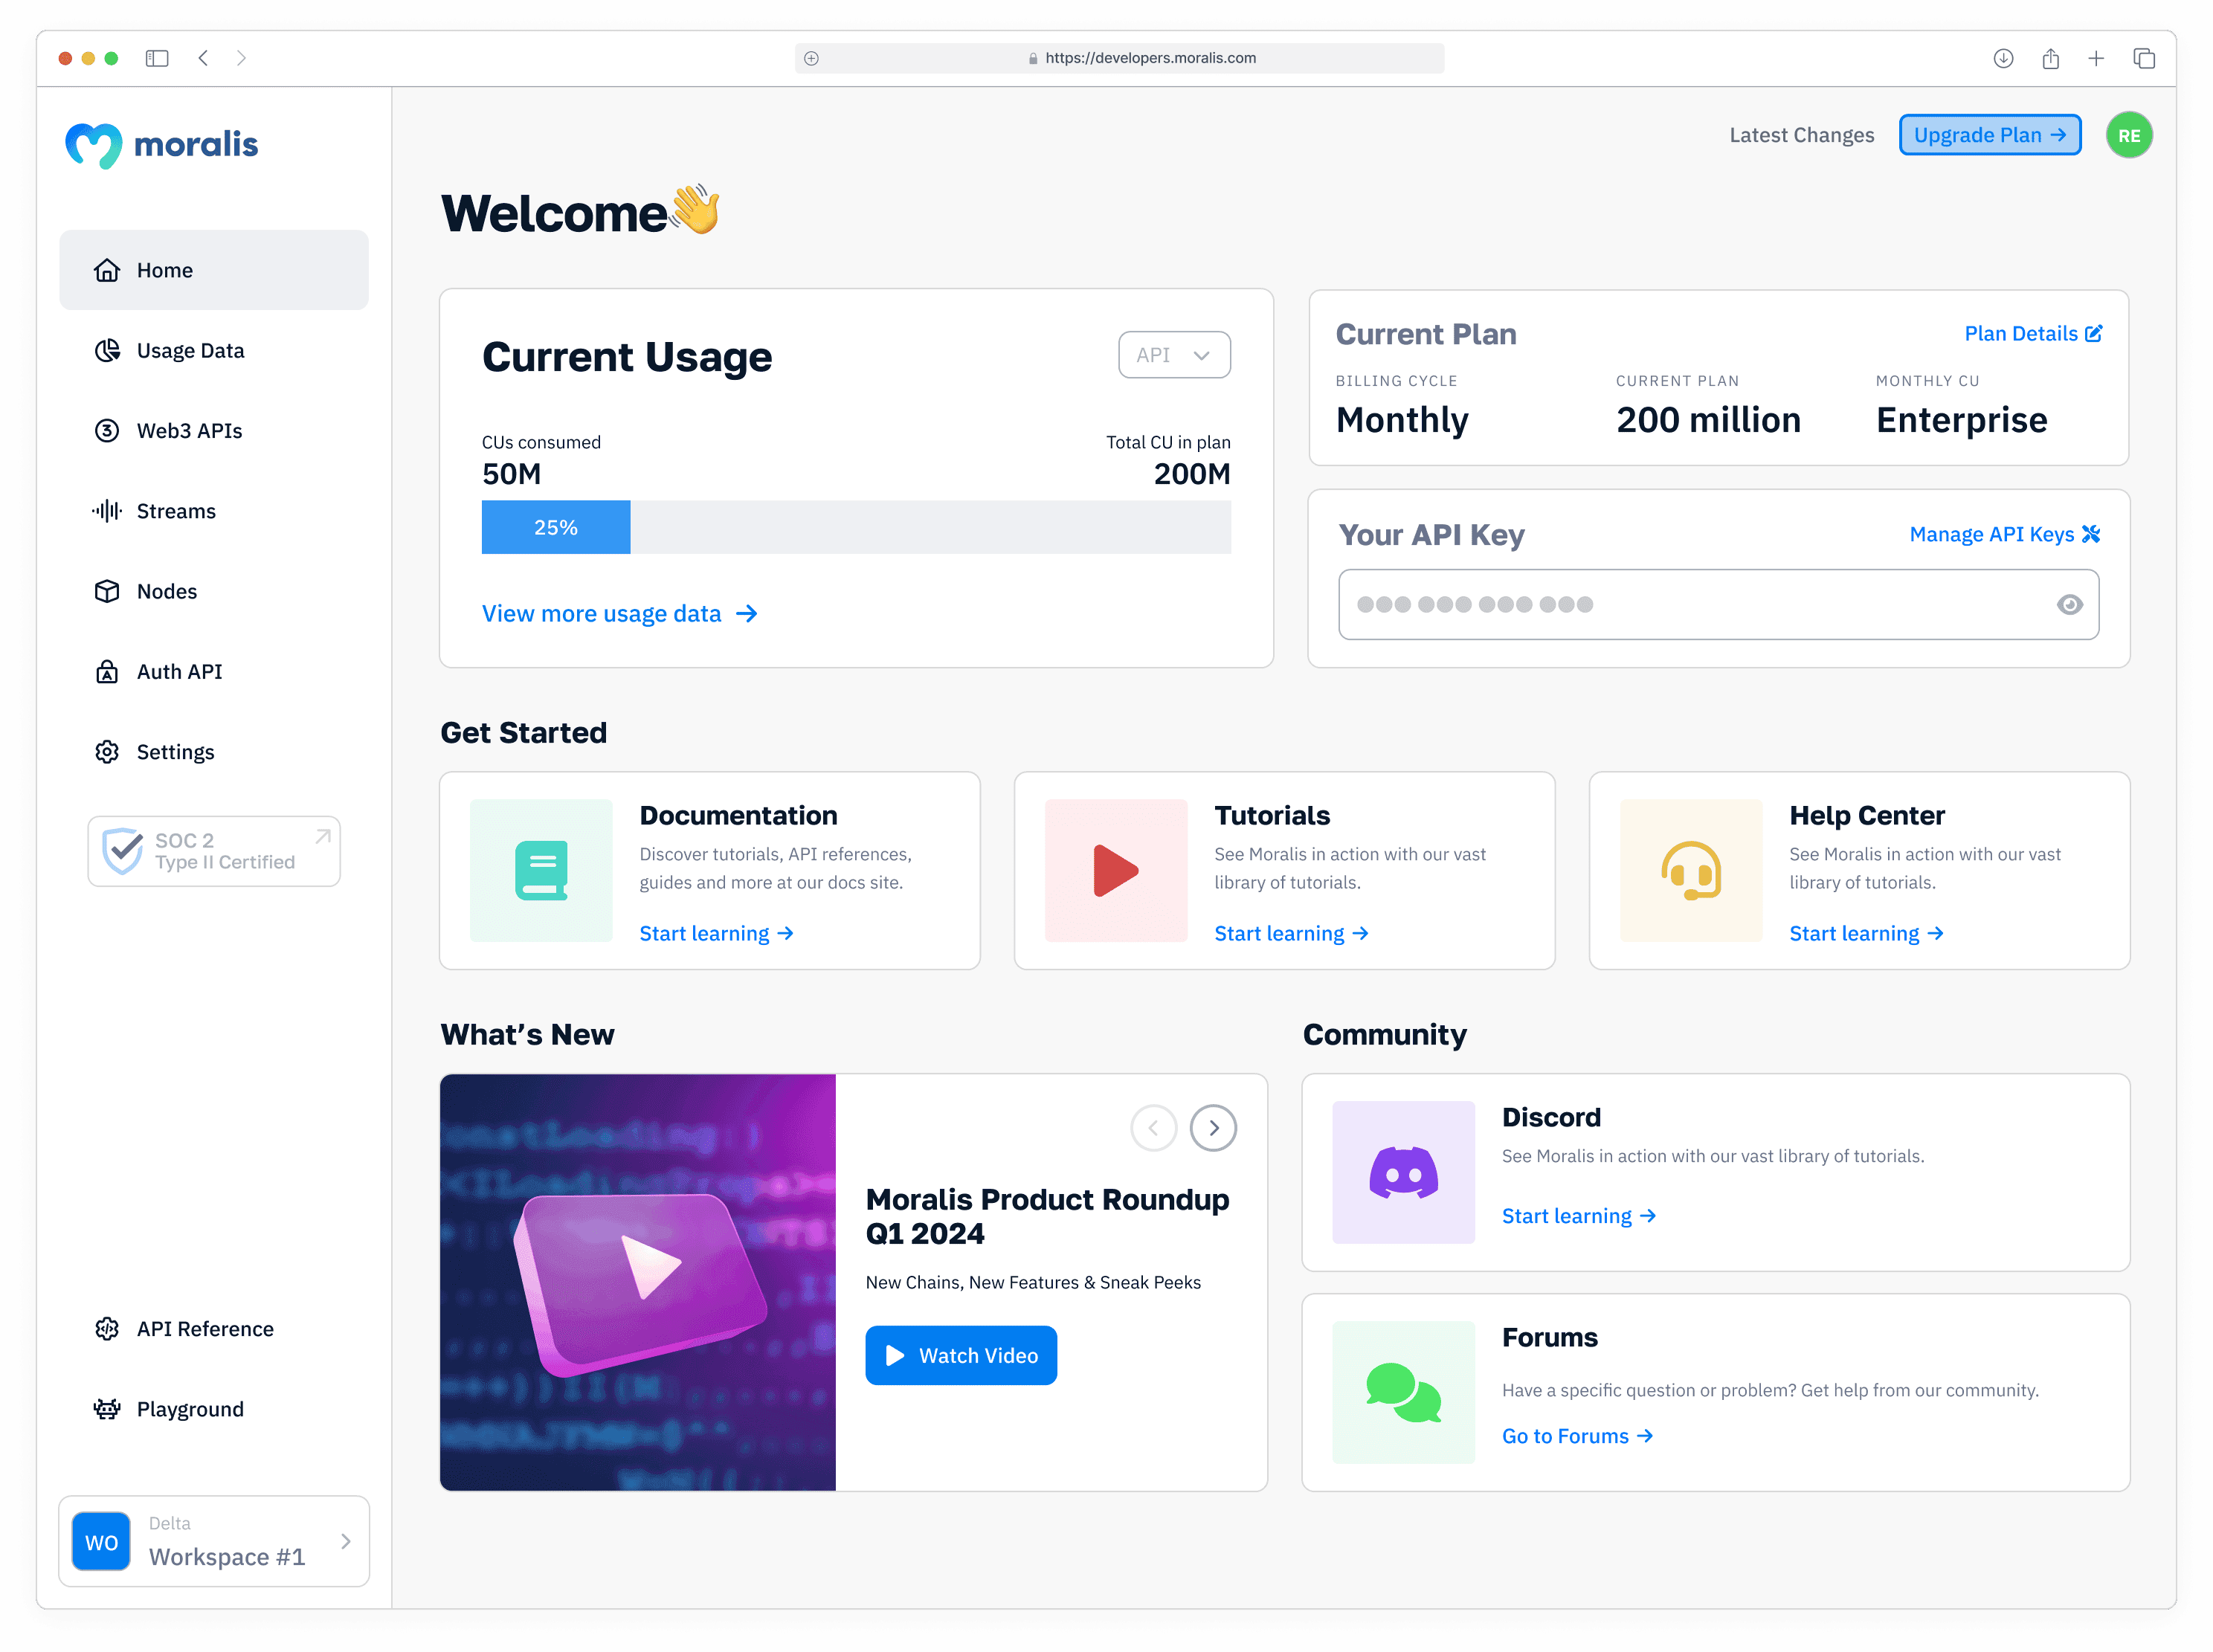
Task: Click the Help Center headset icon tile
Action: pos(1691,870)
